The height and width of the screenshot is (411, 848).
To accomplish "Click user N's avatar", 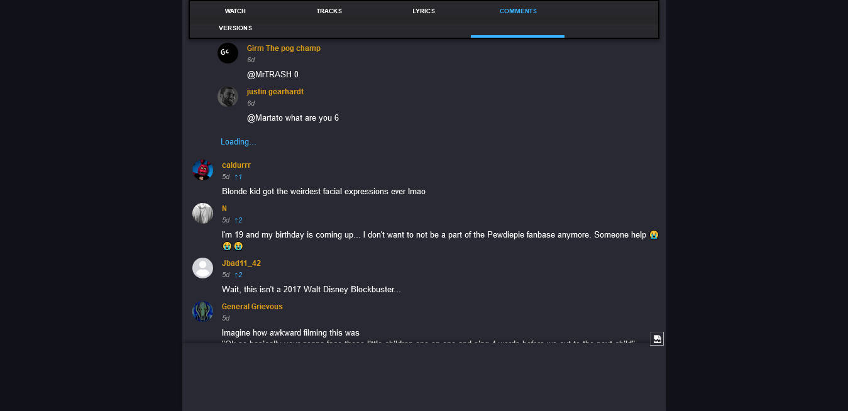I will click(202, 213).
